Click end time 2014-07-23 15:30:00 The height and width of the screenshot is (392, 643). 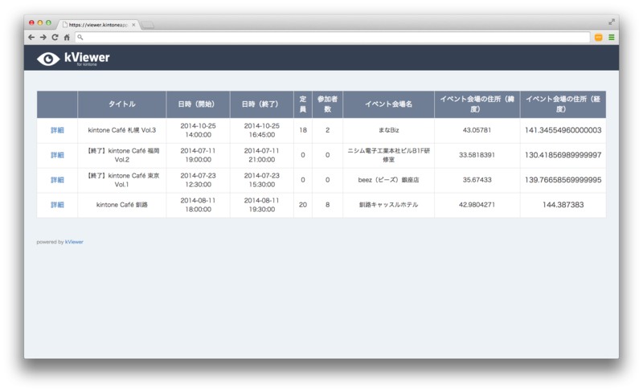[x=262, y=180]
